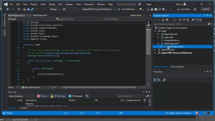Click the Collapse All icon in Solution Explorer
The image size is (215, 121).
184,20
